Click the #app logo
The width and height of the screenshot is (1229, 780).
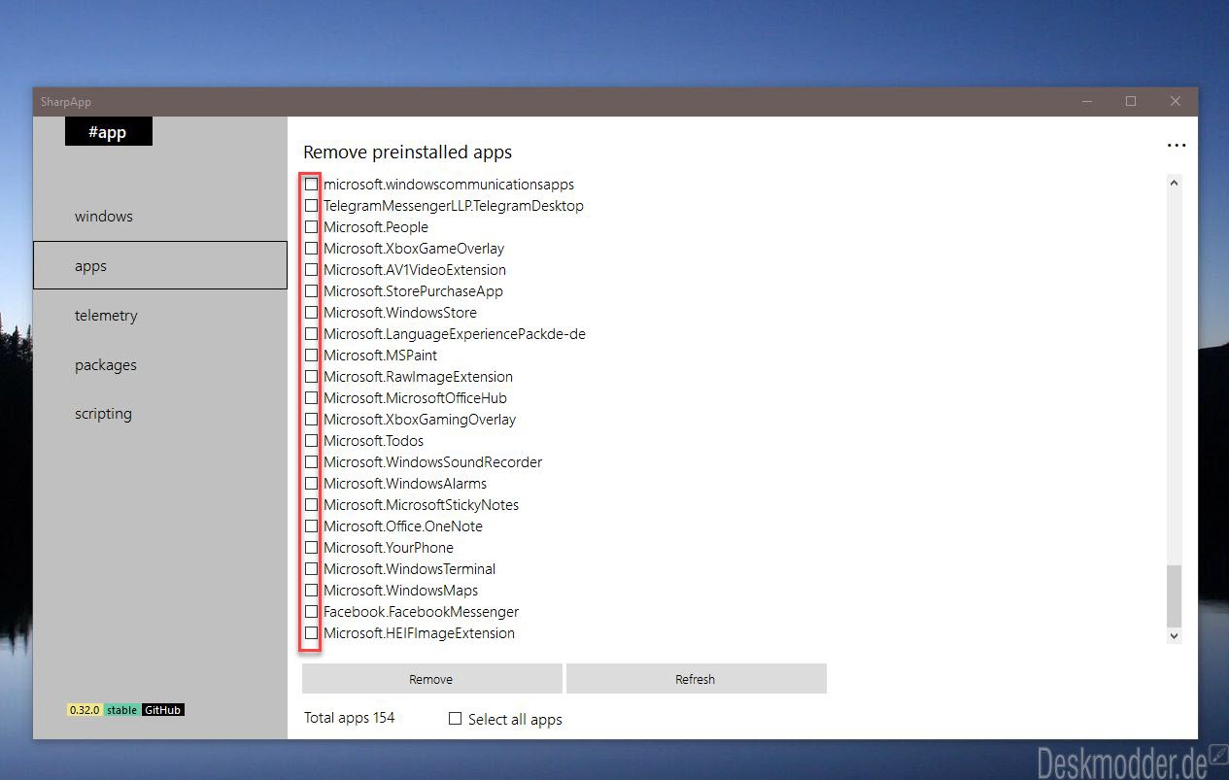[109, 131]
